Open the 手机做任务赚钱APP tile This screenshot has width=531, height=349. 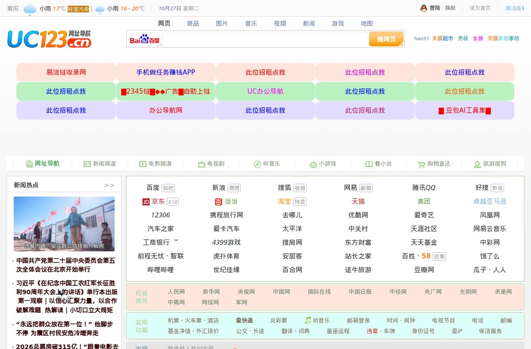tap(166, 72)
